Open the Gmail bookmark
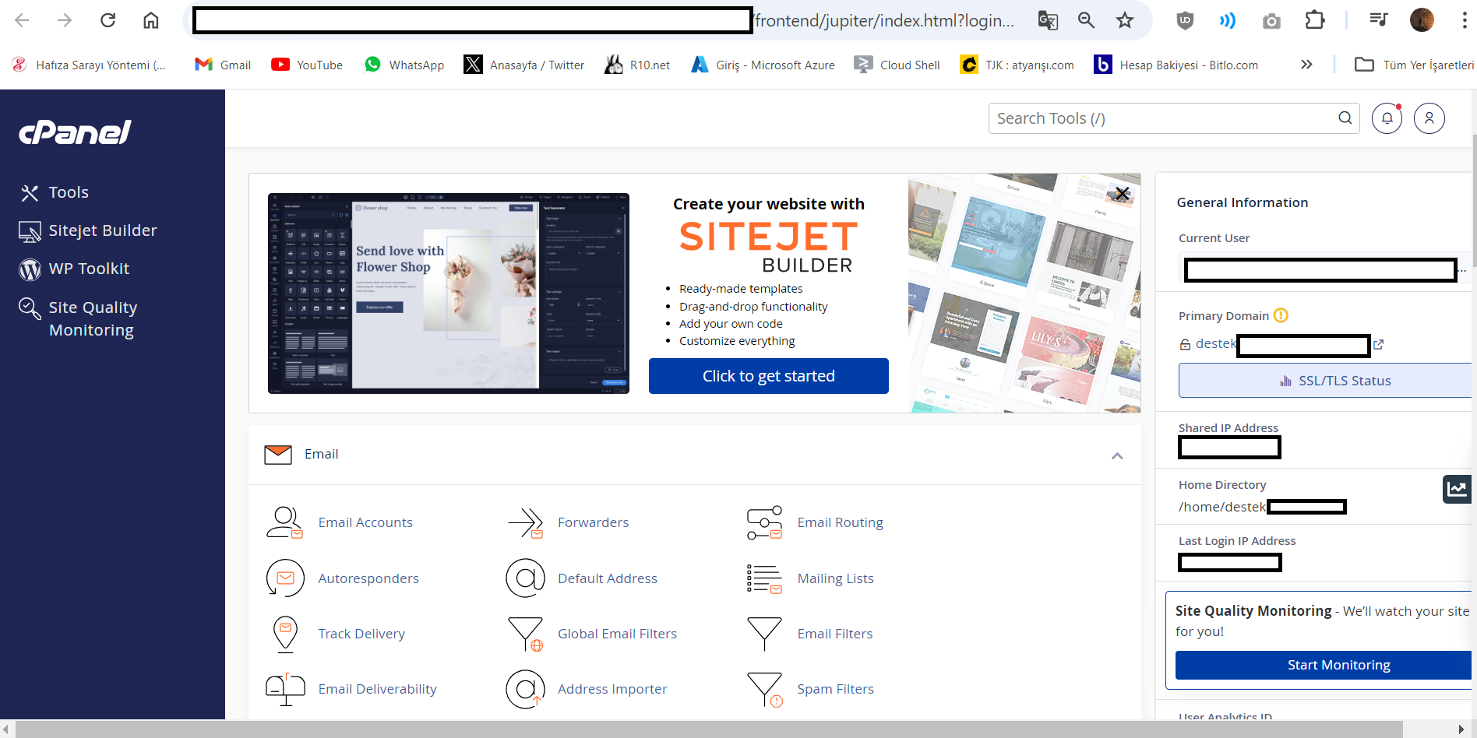The height and width of the screenshot is (738, 1477). click(x=223, y=65)
